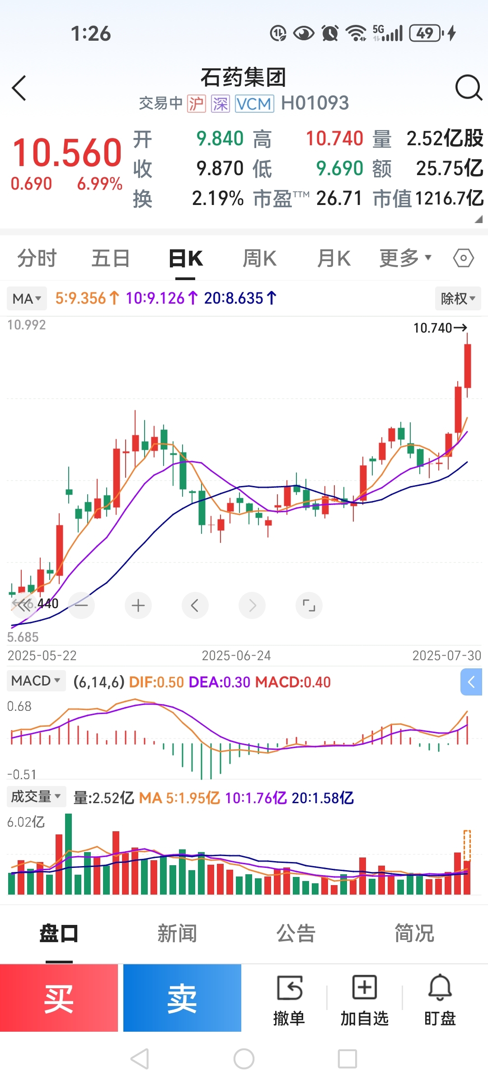Zoom out chart with minus button

pos(81,605)
